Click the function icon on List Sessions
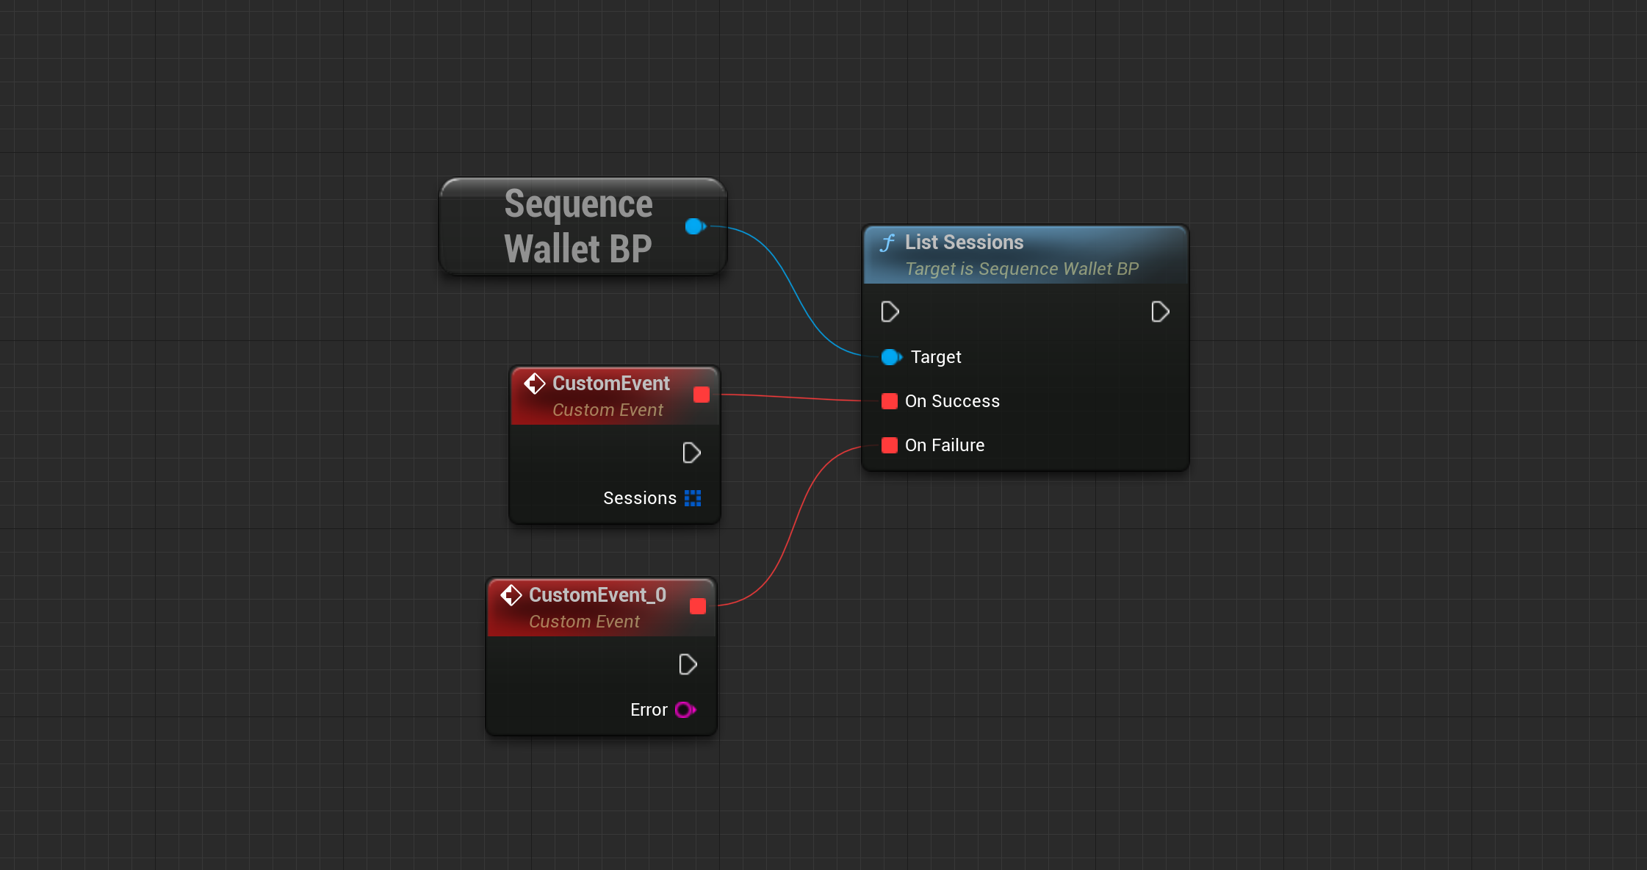The image size is (1647, 870). 887,243
